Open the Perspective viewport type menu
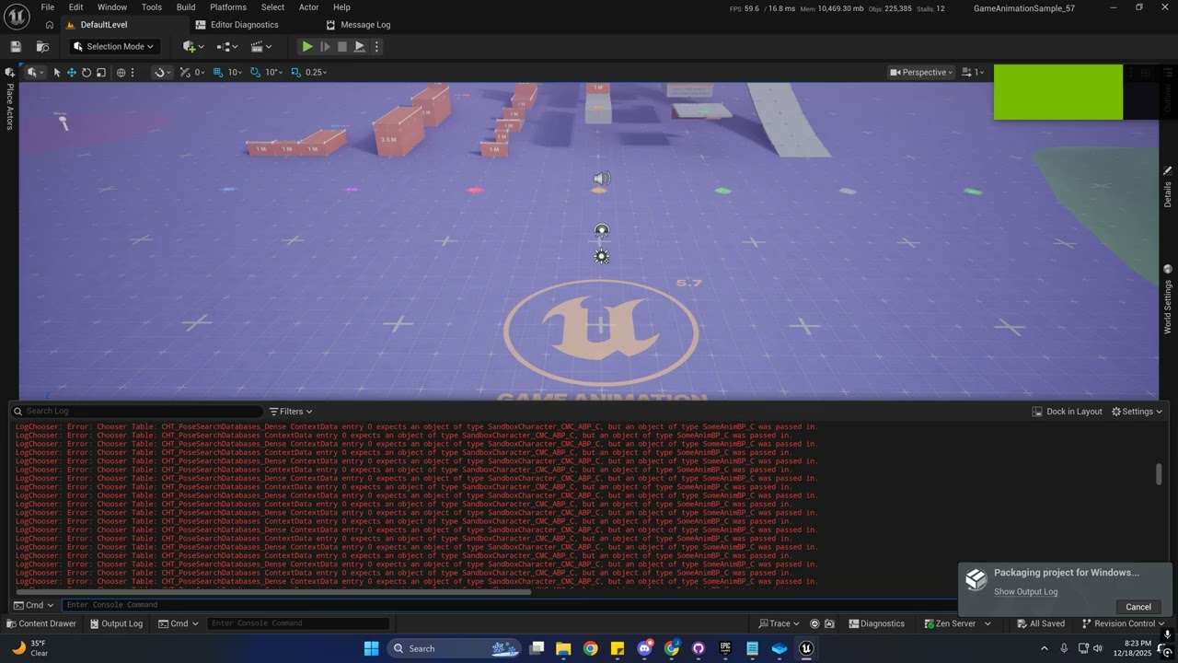Image resolution: width=1178 pixels, height=663 pixels. (x=922, y=72)
